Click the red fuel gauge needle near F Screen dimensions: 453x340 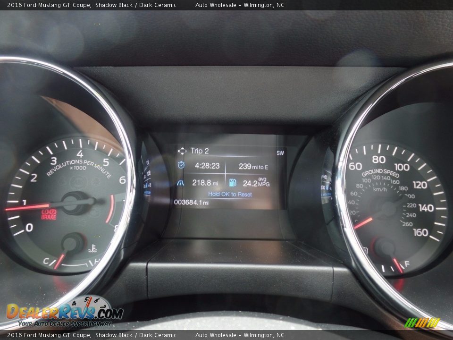tap(397, 264)
